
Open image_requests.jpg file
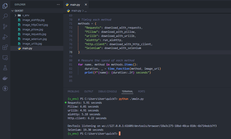tap(37, 34)
